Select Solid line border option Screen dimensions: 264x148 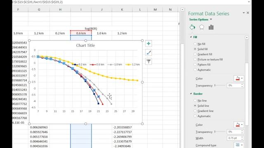point(195,106)
